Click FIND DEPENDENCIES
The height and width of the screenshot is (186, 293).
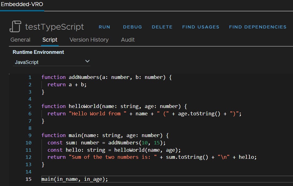click(x=258, y=27)
